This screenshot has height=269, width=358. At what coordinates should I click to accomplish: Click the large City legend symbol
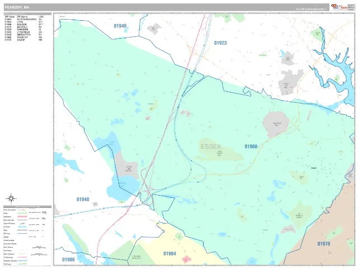click(x=44, y=212)
